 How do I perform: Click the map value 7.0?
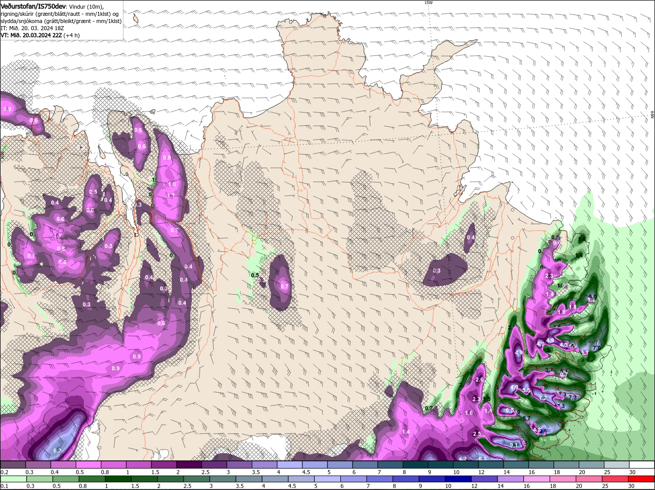tap(596, 348)
